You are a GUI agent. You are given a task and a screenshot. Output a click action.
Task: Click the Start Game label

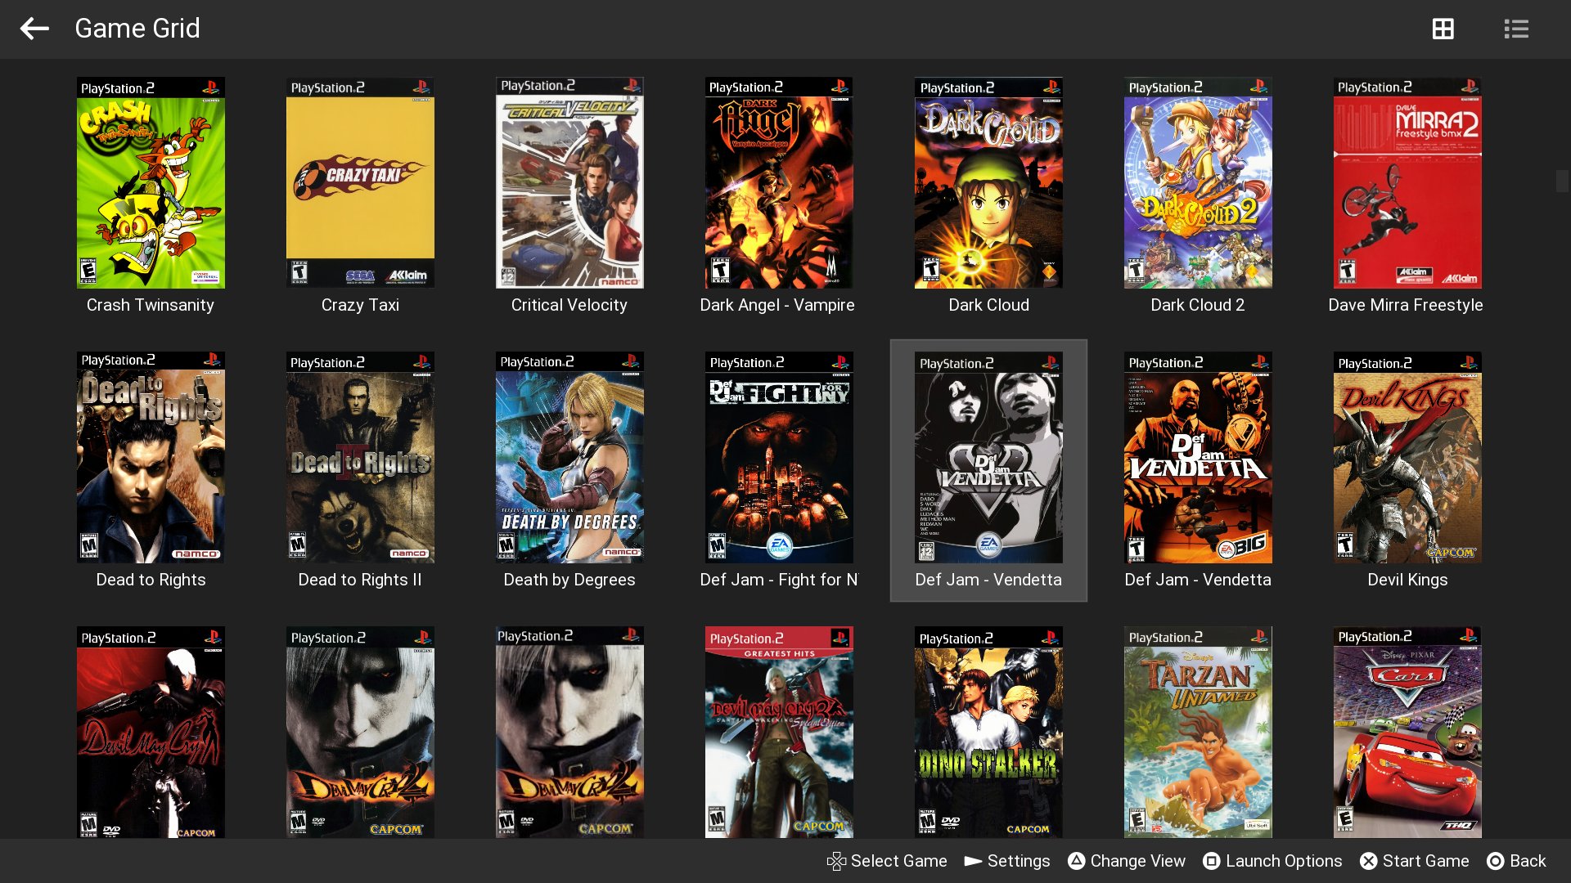(x=1426, y=861)
